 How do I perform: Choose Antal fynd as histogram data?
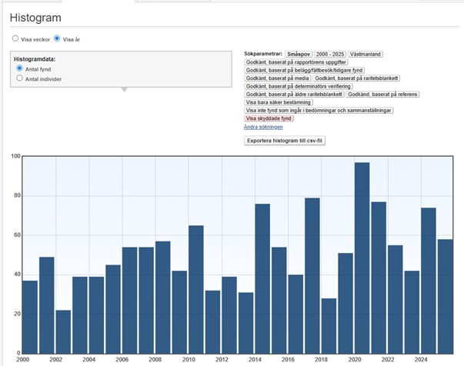(20, 68)
